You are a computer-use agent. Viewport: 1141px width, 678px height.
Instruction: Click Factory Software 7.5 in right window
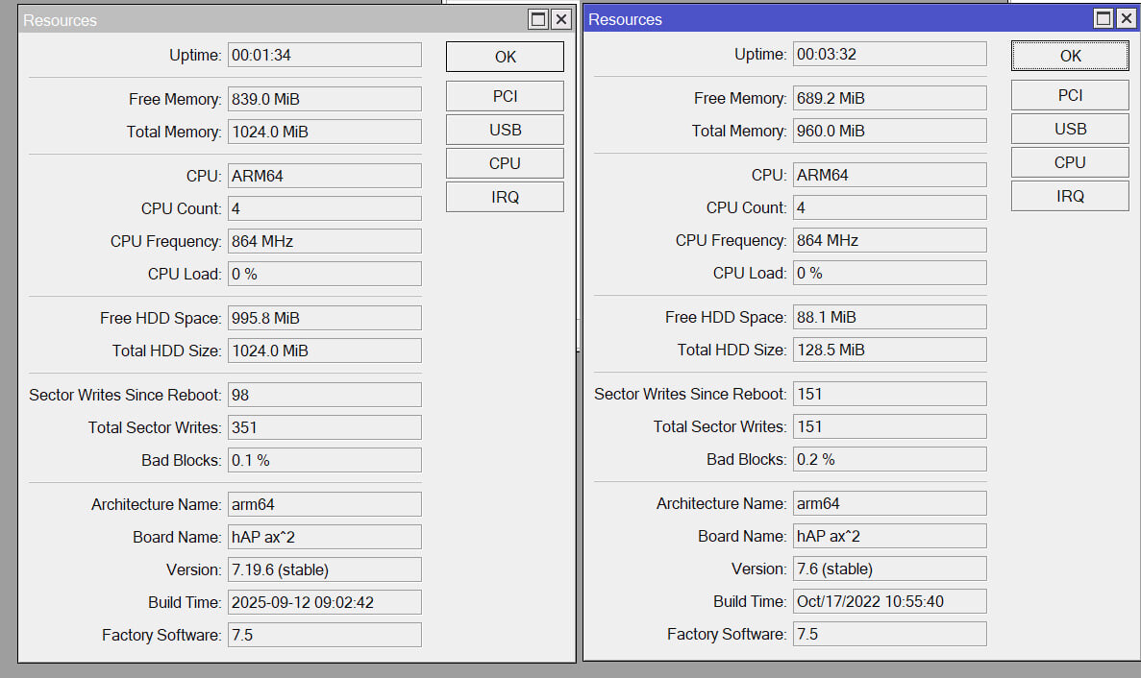[x=890, y=635]
